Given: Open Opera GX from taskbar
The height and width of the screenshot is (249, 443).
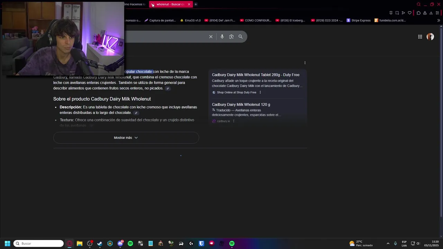Looking at the screenshot, I should [x=70, y=243].
